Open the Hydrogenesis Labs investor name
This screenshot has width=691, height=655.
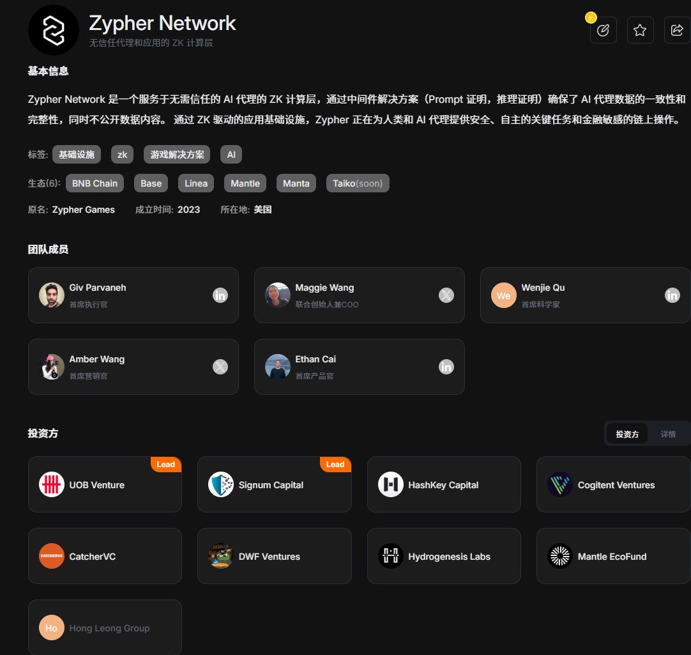pyautogui.click(x=449, y=556)
